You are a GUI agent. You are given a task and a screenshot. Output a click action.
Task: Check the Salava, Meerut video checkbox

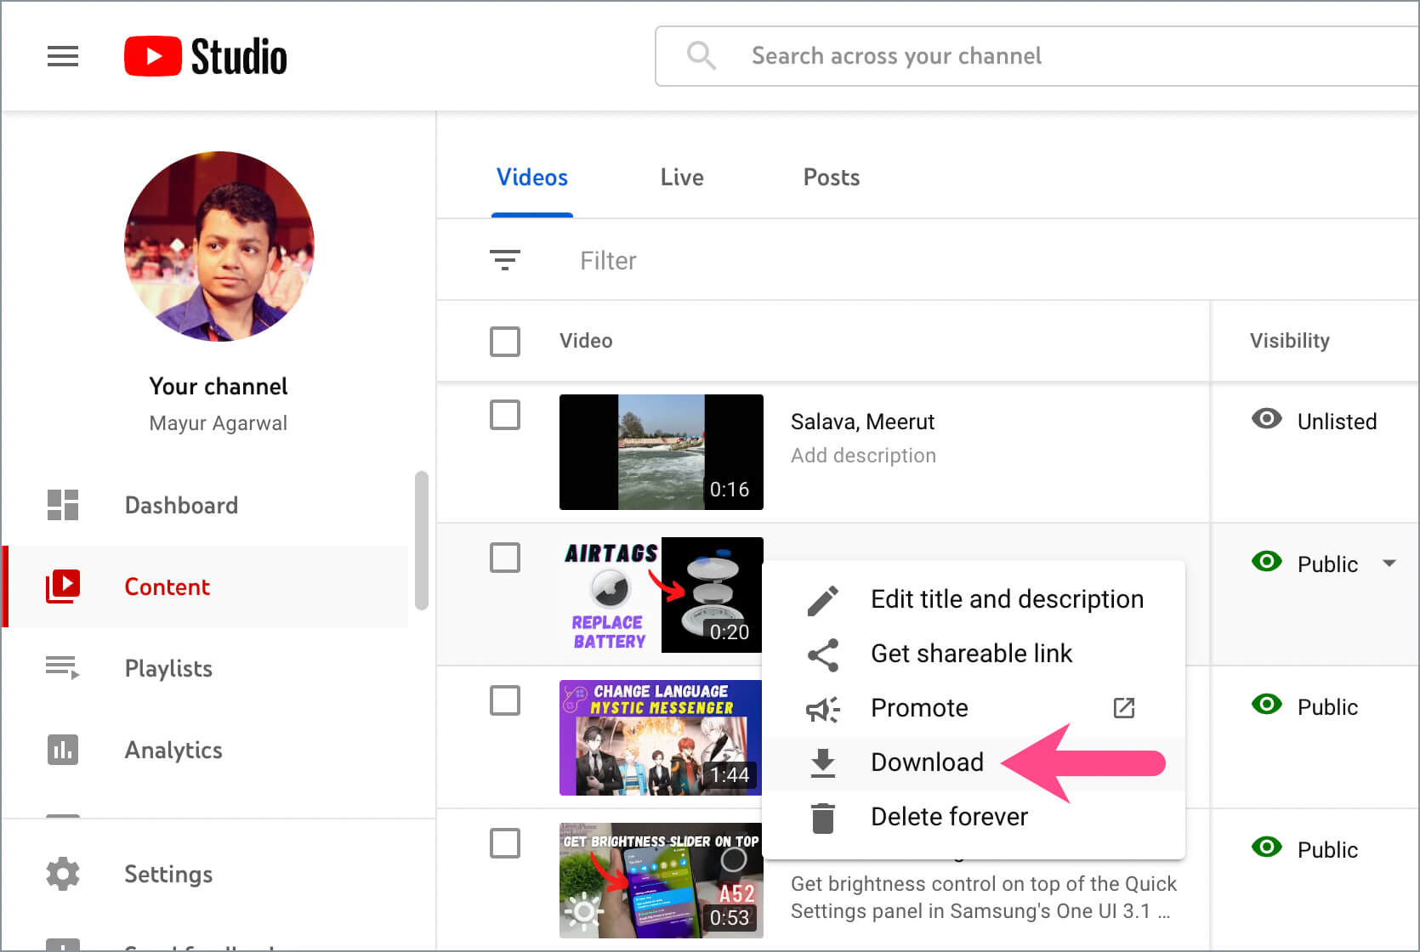click(x=505, y=416)
